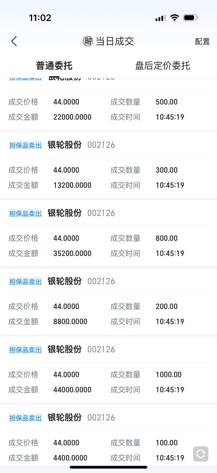Tap 担保品卖出 tag on 300.00 trade
Screen dimensions: 217x473
click(x=25, y=145)
